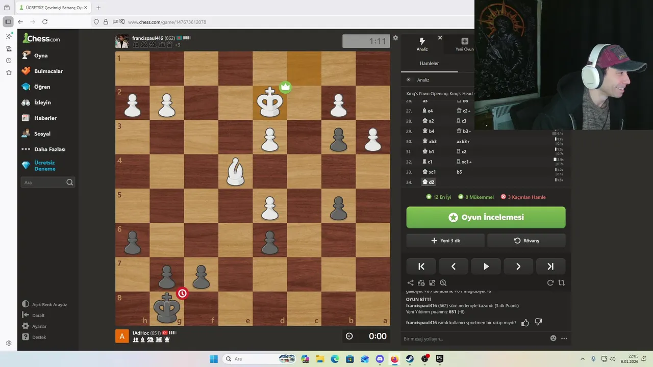Open Discord from the taskbar
This screenshot has width=653, height=367.
[380, 359]
